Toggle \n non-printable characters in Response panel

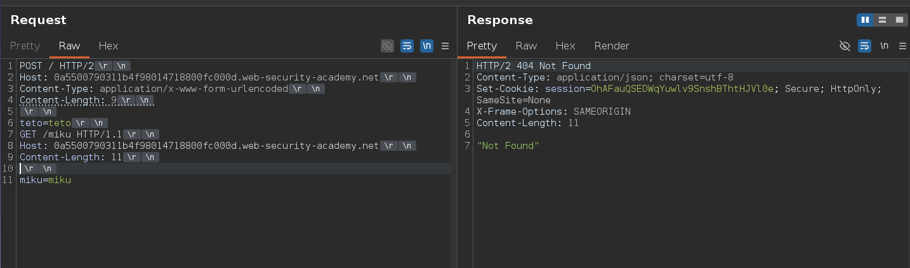click(x=884, y=46)
